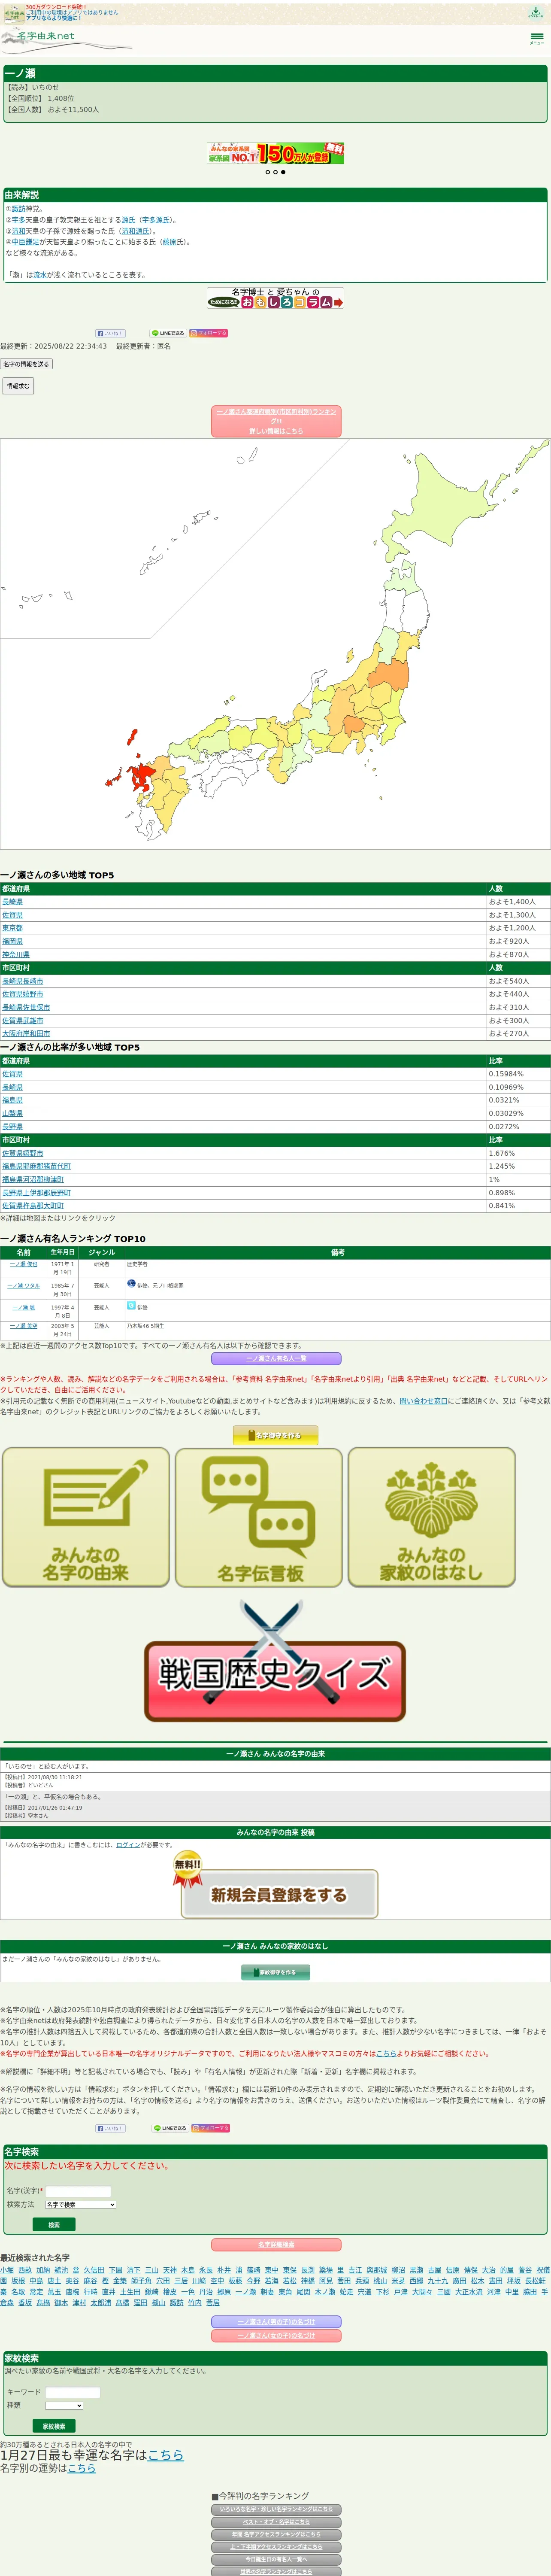
Task: Open 一ノ瀬 俊也's profile link
Action: pos(24,1265)
